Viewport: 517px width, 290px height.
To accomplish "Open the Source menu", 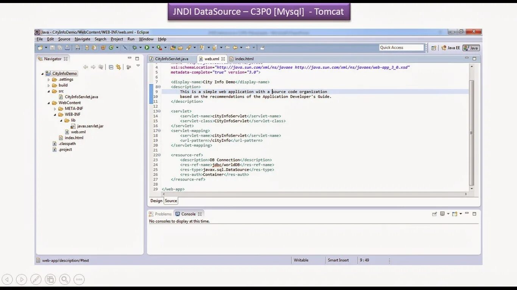I will 64,39.
